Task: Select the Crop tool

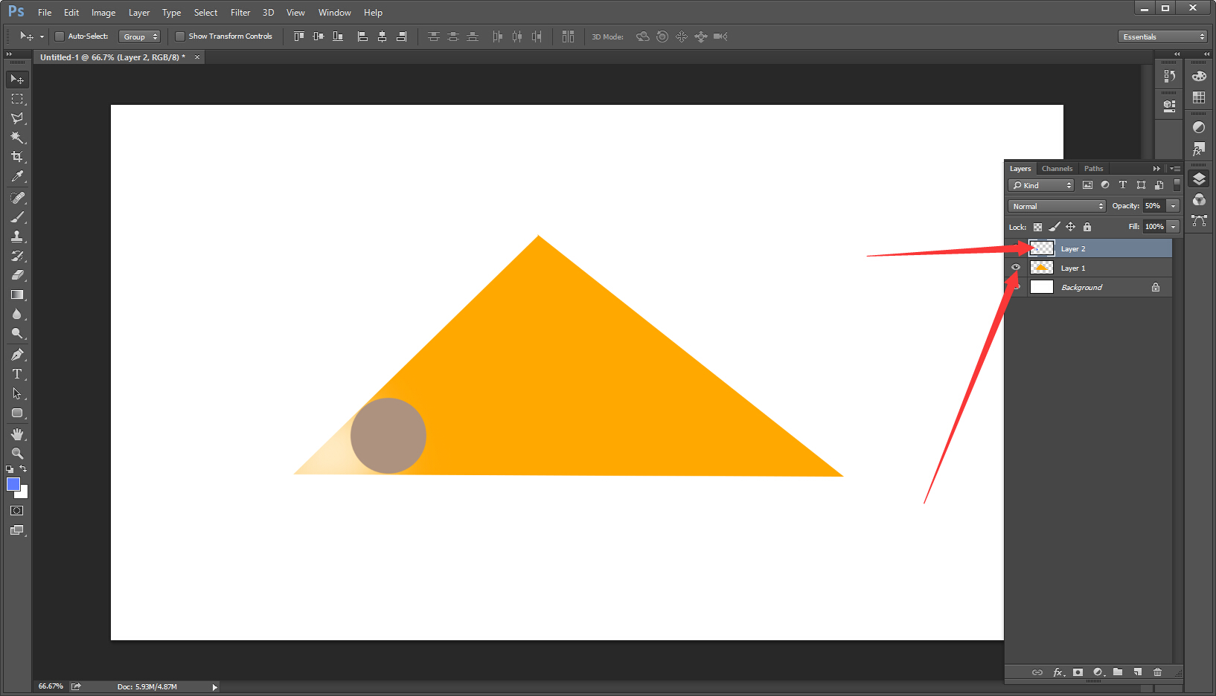Action: [x=17, y=157]
